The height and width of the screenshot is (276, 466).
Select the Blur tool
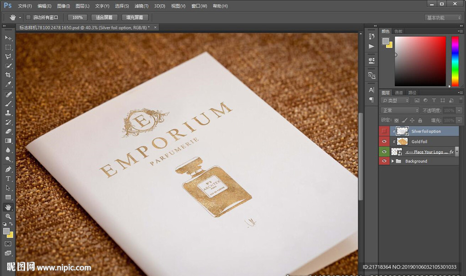point(8,150)
